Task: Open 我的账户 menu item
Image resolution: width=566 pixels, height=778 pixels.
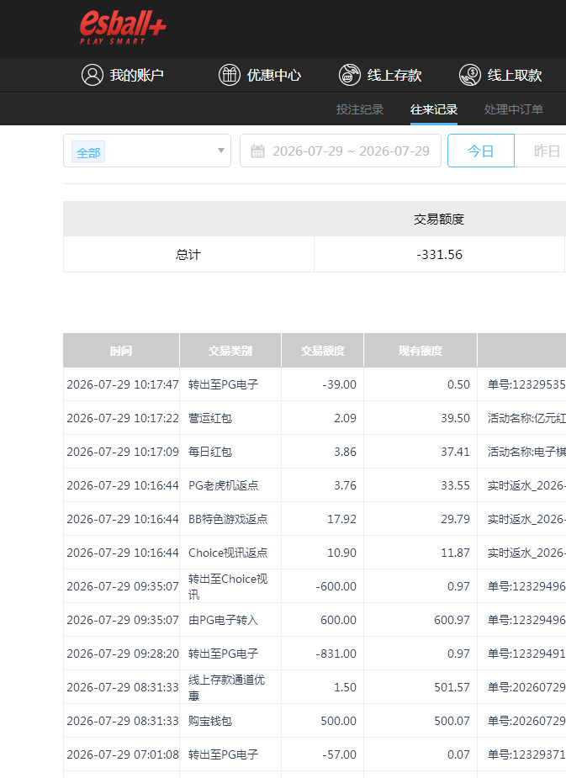Action: coord(137,75)
